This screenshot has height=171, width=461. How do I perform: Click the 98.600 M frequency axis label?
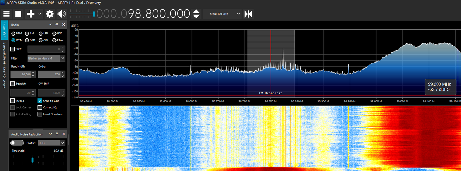point(165,101)
